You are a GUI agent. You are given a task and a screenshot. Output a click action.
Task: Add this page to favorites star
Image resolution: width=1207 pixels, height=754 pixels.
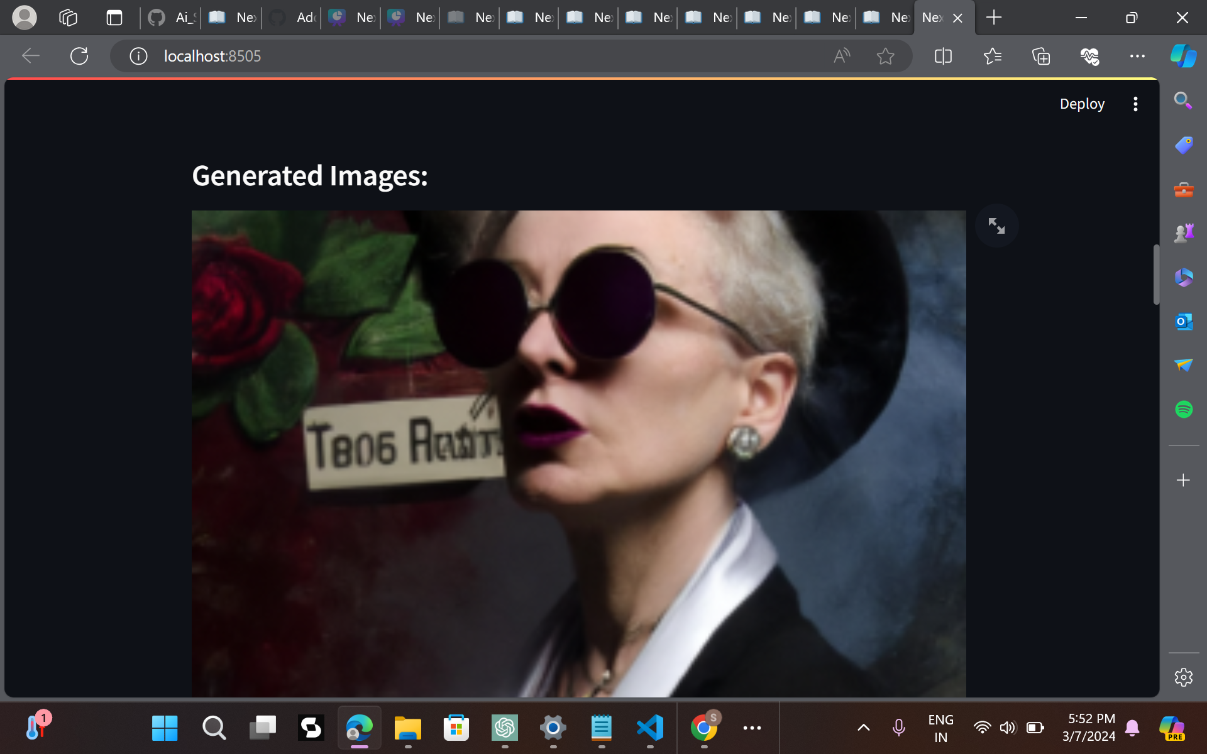[885, 56]
